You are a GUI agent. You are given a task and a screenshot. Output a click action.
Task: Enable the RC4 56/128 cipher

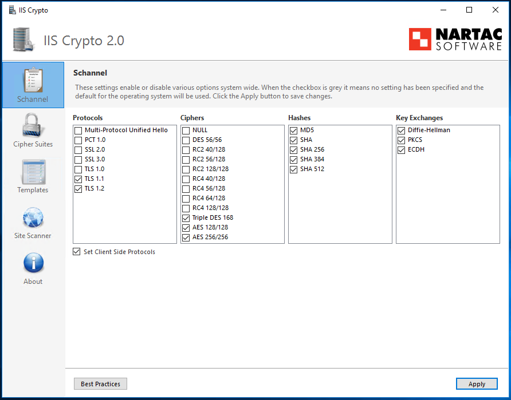186,189
